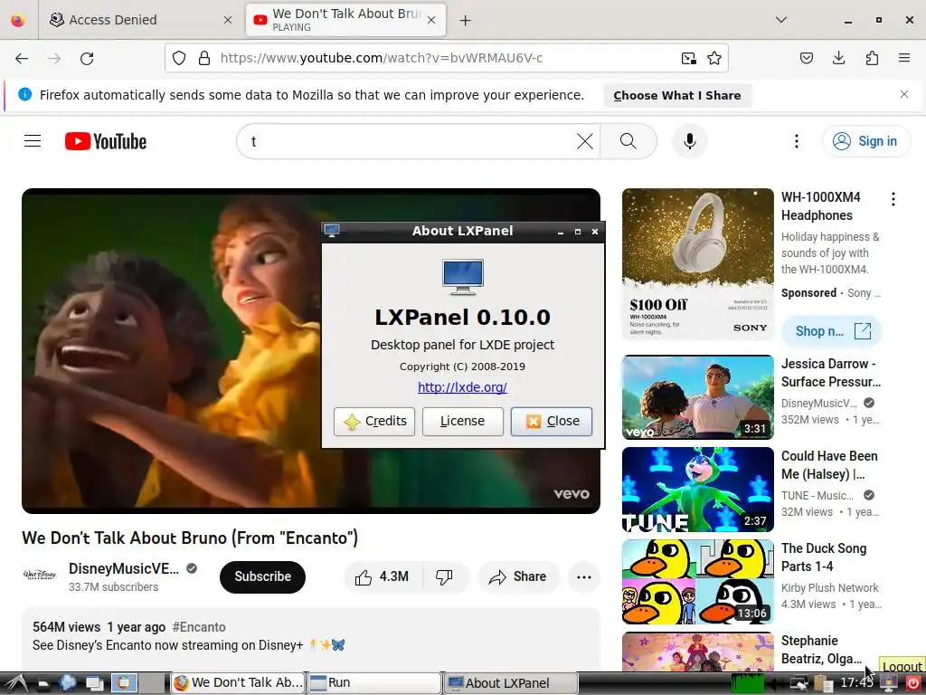Image resolution: width=926 pixels, height=695 pixels.
Task: Clear the YouTube search box
Action: (585, 141)
